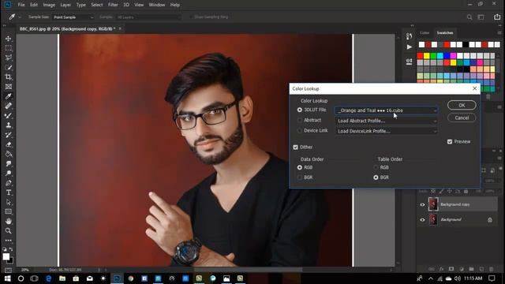Open the Image menu
Image resolution: width=505 pixels, height=284 pixels.
(49, 5)
